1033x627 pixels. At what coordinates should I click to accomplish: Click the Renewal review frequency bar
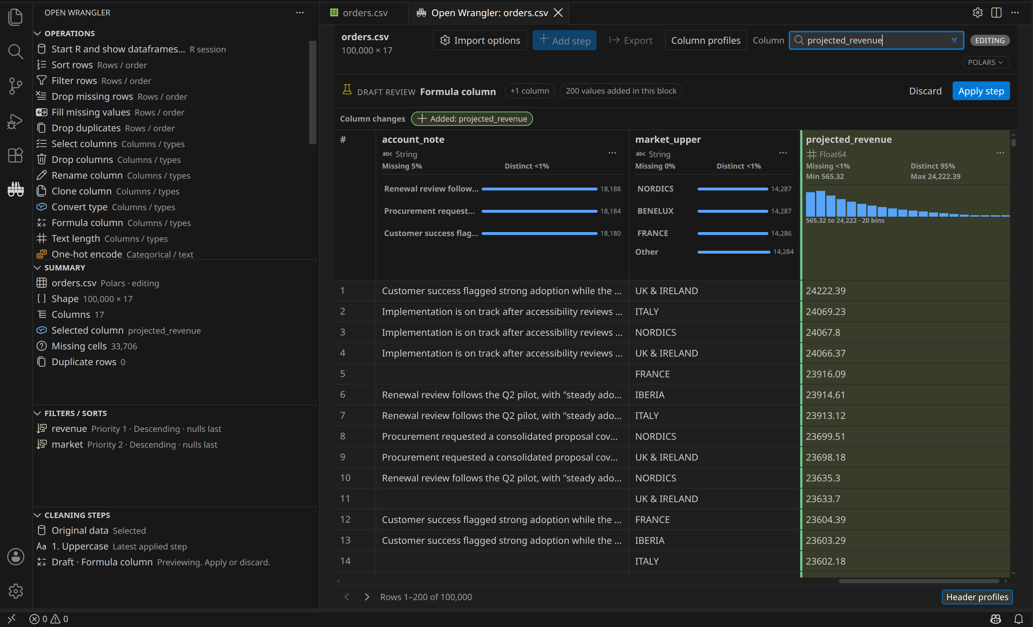tap(539, 189)
